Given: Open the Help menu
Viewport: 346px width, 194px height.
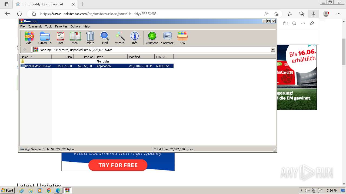Looking at the screenshot, I should point(86,26).
